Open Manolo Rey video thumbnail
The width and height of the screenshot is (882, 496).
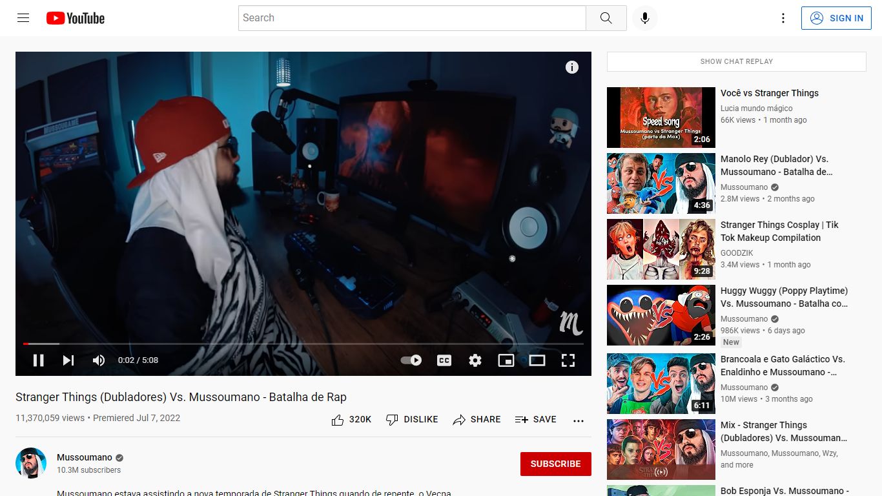tap(661, 183)
